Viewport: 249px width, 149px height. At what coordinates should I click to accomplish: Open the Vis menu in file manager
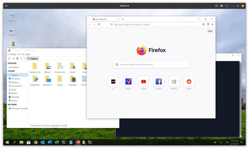coord(19,54)
